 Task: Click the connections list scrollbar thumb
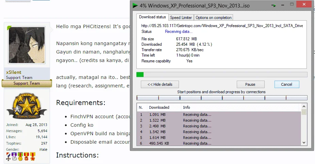(304, 112)
